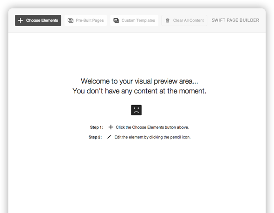Click the Step 2 label
Viewport: 274px width, 213px height.
point(95,137)
